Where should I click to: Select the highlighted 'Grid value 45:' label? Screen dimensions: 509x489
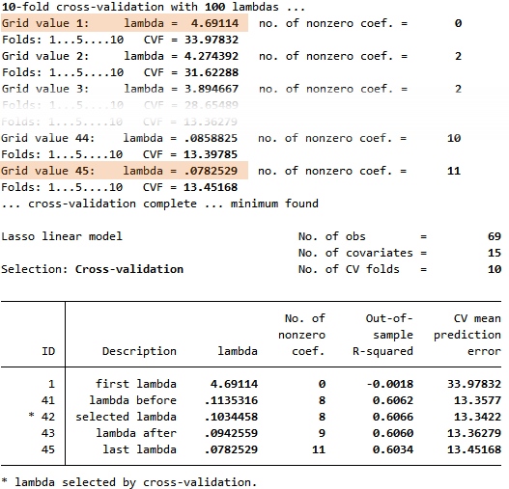pyautogui.click(x=47, y=171)
